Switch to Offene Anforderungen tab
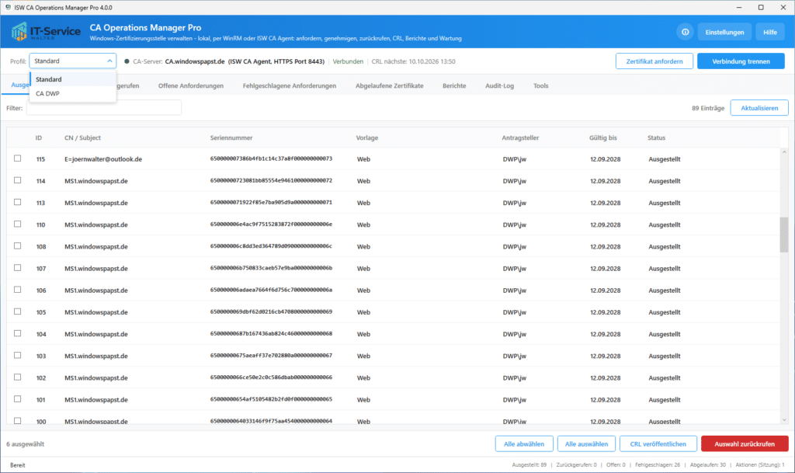 [191, 85]
